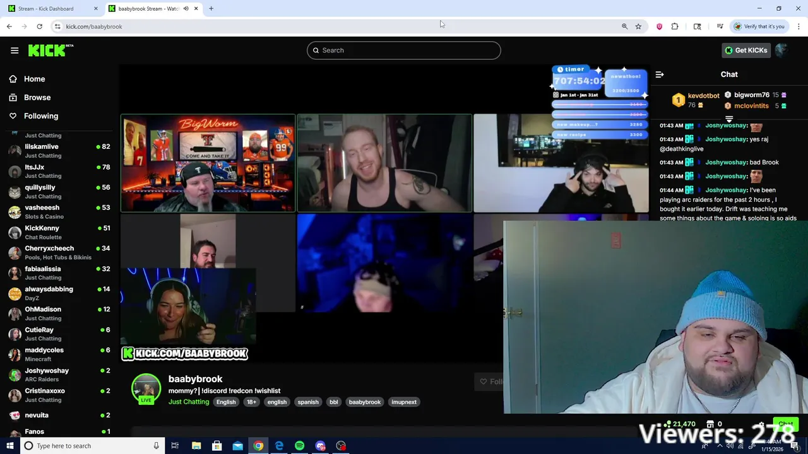Image resolution: width=808 pixels, height=454 pixels.
Task: Open nevuita channel in sidebar
Action: (59, 415)
